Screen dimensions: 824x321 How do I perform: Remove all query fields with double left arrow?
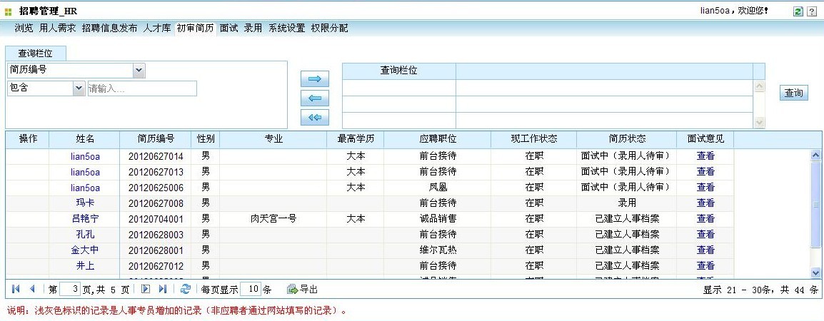click(x=314, y=117)
